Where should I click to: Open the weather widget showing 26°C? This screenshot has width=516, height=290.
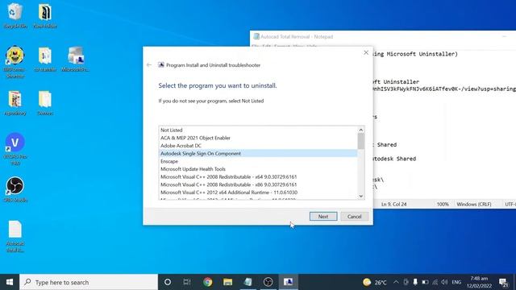coord(375,282)
